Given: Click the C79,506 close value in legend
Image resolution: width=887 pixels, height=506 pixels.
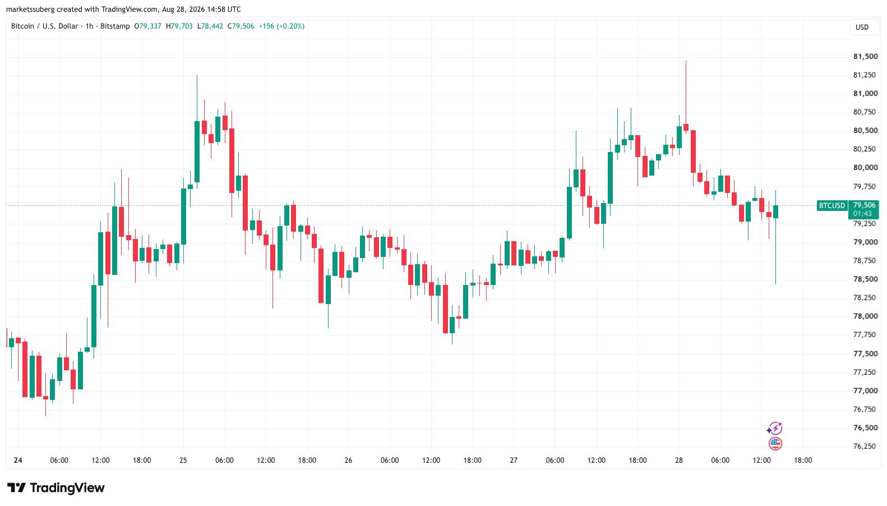Looking at the screenshot, I should click(x=241, y=26).
